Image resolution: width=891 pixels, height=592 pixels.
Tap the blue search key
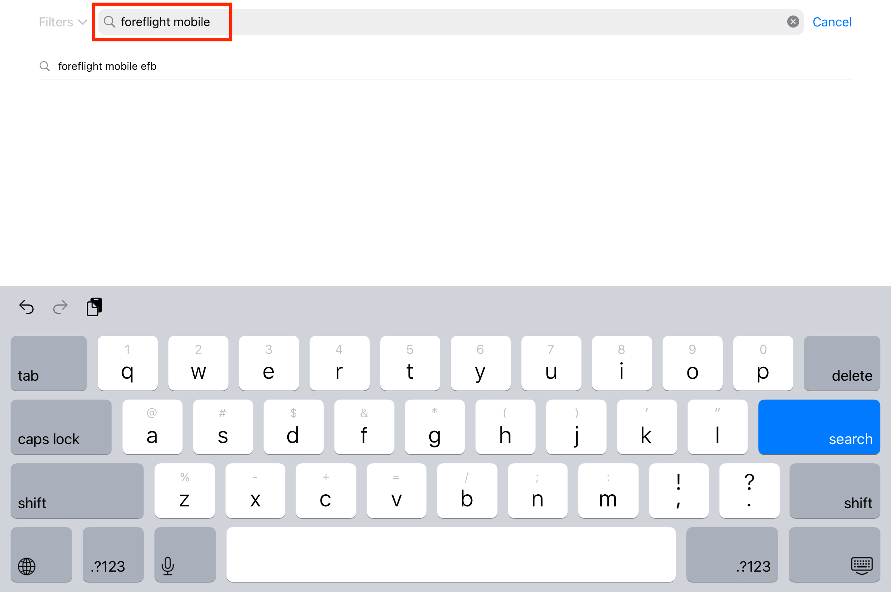(x=819, y=427)
